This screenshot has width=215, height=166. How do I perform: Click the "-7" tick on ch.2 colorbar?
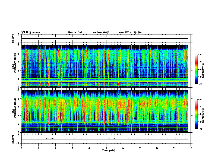click(x=200, y=107)
